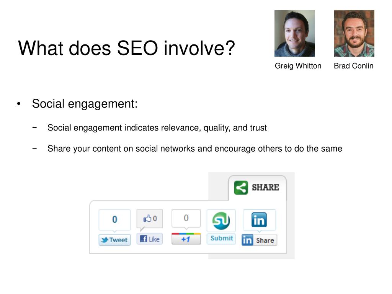Click the Google +1 count bubble
This screenshot has width=392, height=294.
[x=186, y=218]
